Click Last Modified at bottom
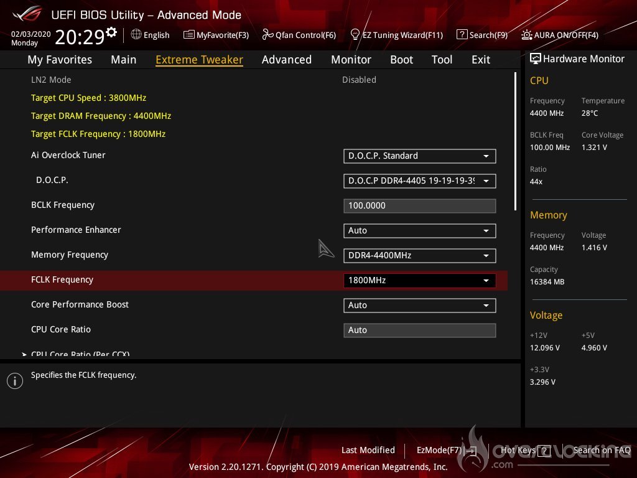Screen dimensions: 637x478 [368, 450]
